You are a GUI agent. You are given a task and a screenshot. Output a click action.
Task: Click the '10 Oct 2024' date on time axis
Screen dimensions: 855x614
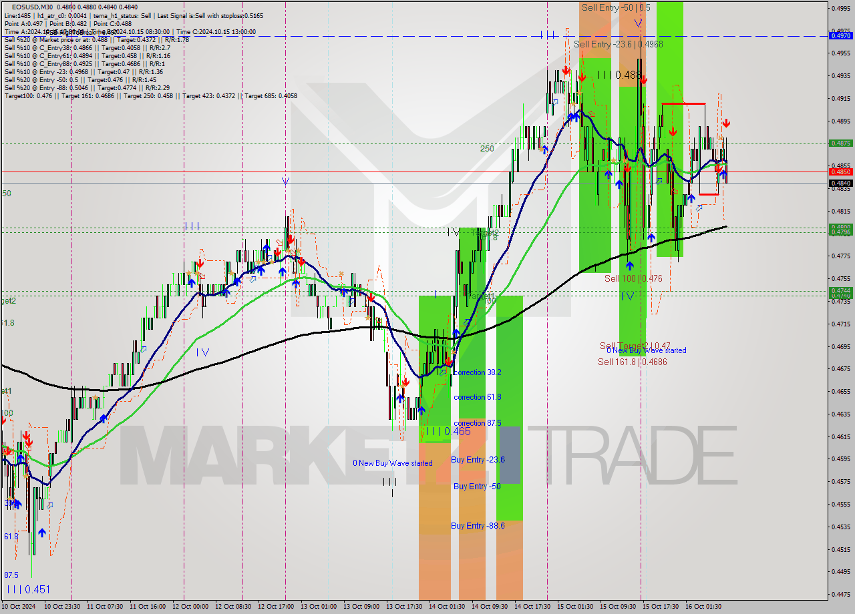(x=19, y=607)
